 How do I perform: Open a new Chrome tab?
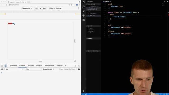coord(29,2)
